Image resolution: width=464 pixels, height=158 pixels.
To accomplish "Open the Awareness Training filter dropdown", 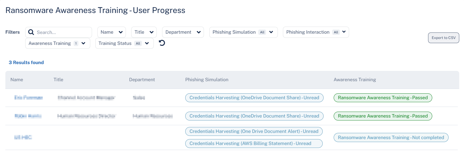I will (58, 43).
